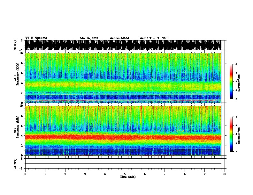Click the '2' tick on Time axis
253x195 pixels.
[65, 174]
